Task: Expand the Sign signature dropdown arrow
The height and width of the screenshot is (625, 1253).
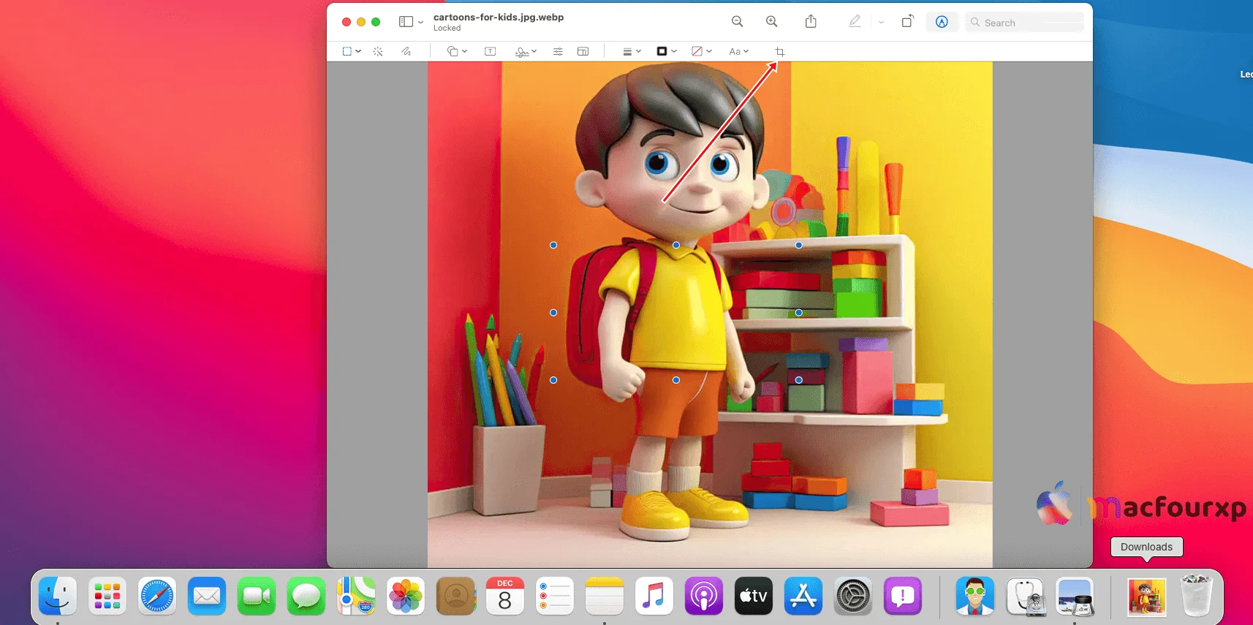Action: [534, 51]
